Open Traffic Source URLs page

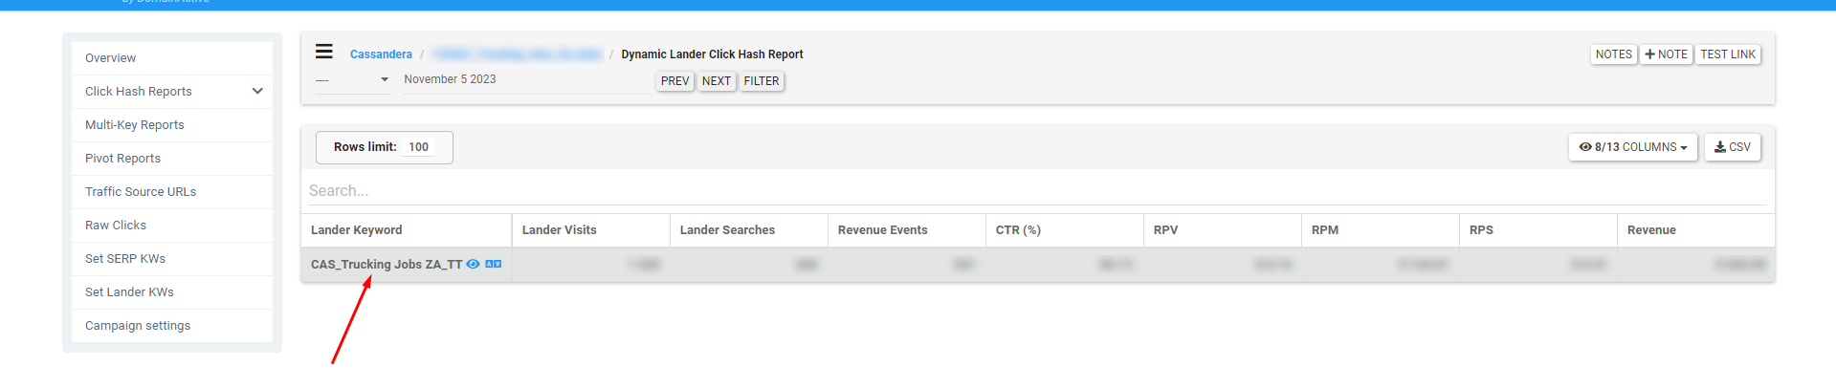(172, 192)
